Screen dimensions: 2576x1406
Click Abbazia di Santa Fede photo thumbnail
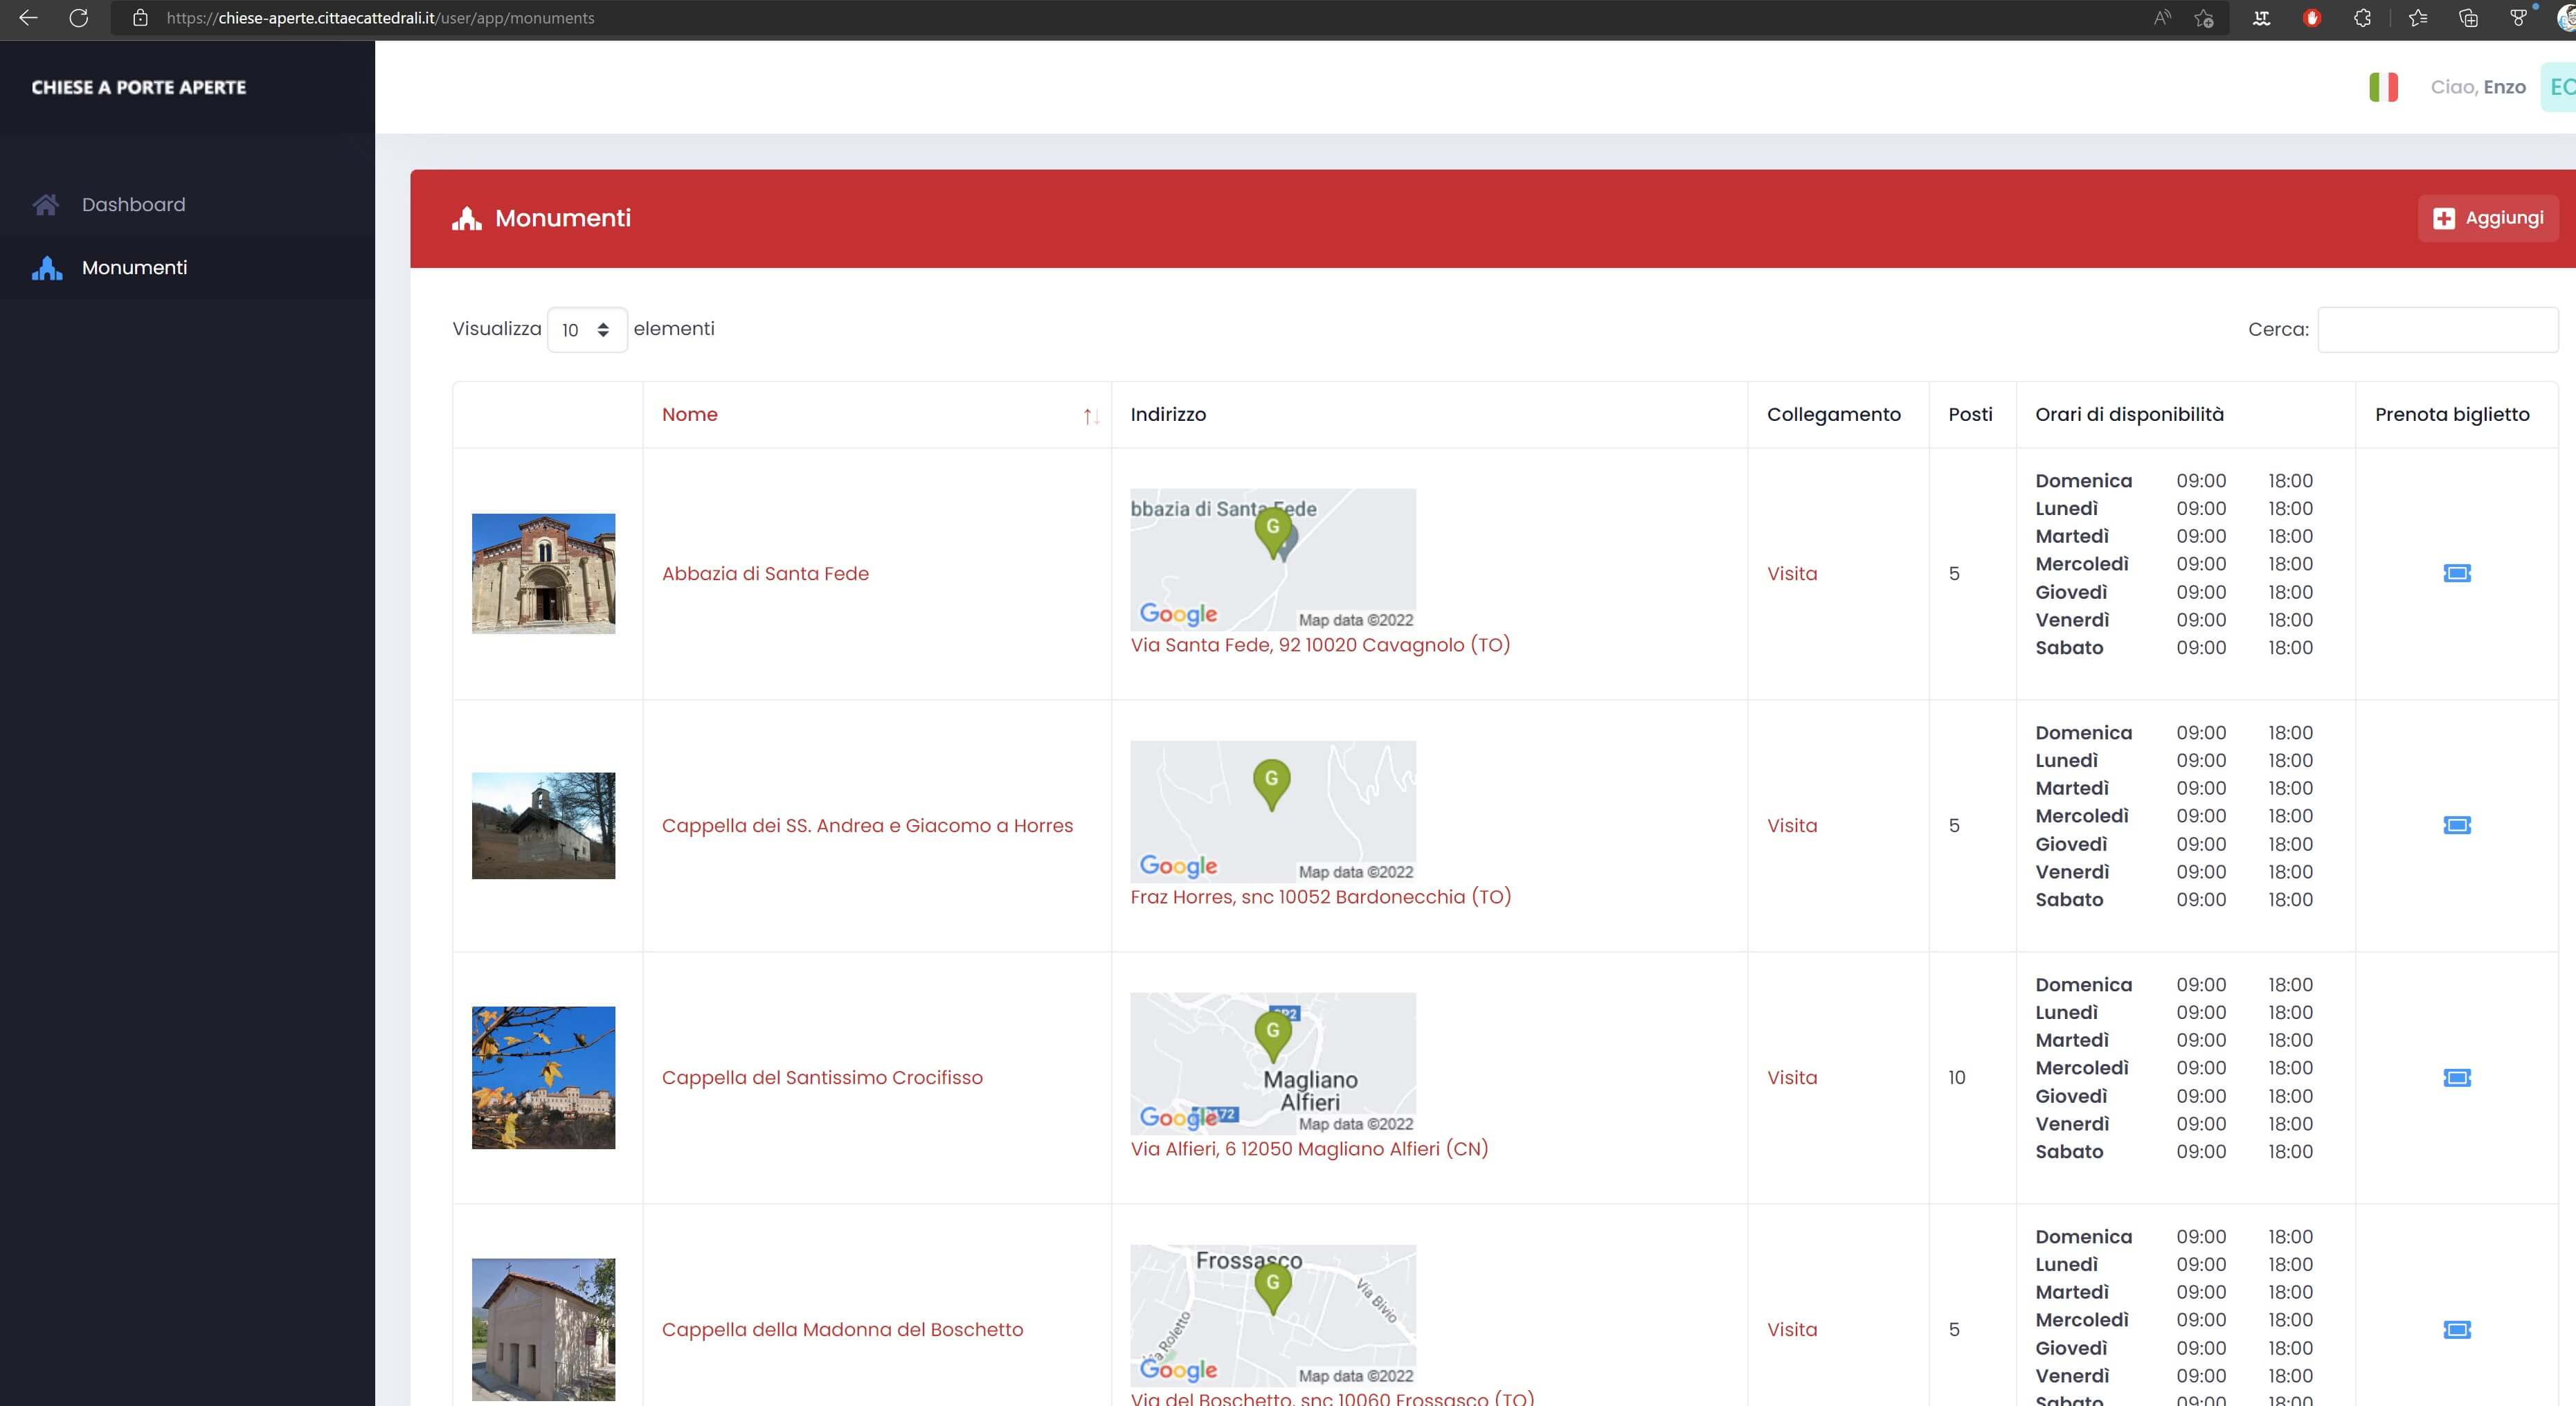[543, 573]
